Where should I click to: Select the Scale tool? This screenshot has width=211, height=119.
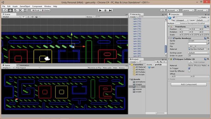pyautogui.click(x=20, y=10)
